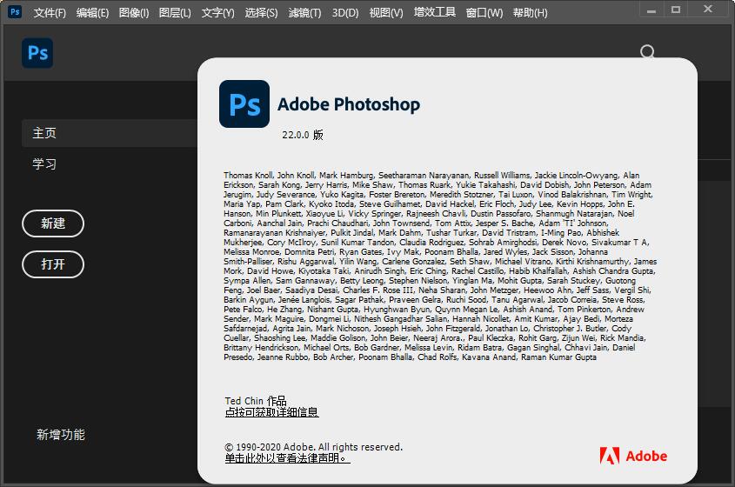Viewport: 735px width, 487px height.
Task: Click the search magnifier icon
Action: (x=647, y=51)
